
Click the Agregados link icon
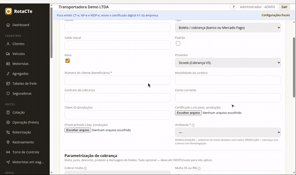tap(8, 74)
